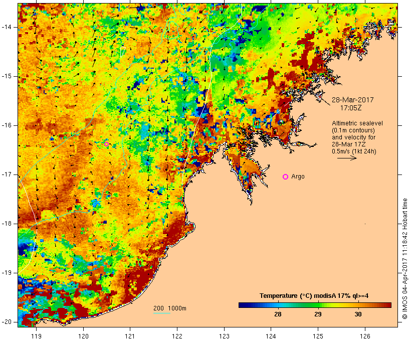This screenshot has width=411, height=341.
Task: Click the longitude axis label '119'
Action: 36,336
